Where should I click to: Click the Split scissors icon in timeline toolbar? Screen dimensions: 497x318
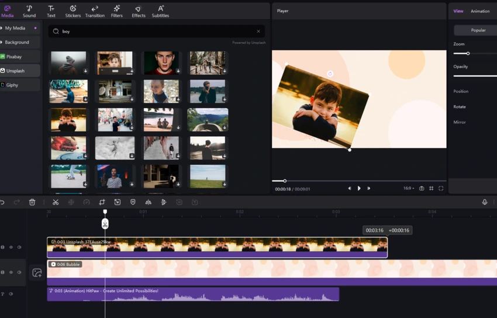point(56,202)
